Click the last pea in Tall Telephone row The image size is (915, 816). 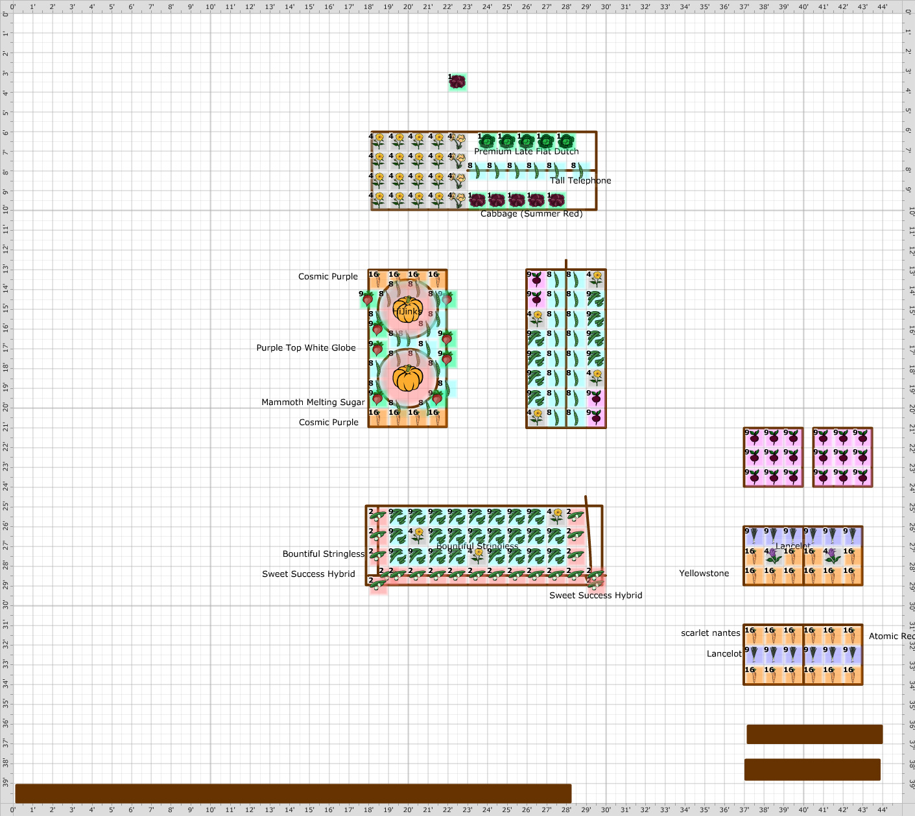point(580,170)
